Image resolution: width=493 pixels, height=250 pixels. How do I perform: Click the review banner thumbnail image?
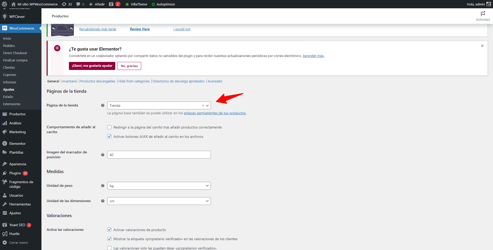point(62,30)
